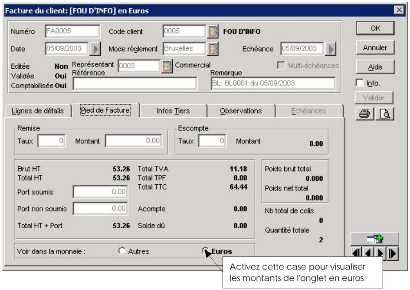The height and width of the screenshot is (290, 410).
Task: Go to the last record arrow
Action: point(393,253)
